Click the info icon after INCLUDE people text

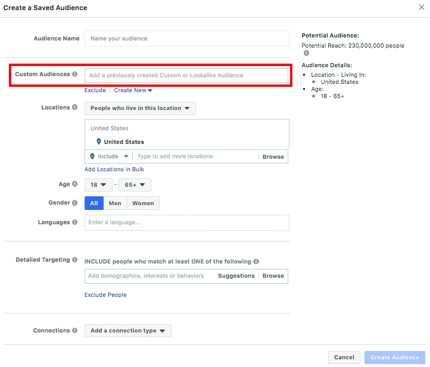[x=256, y=261]
